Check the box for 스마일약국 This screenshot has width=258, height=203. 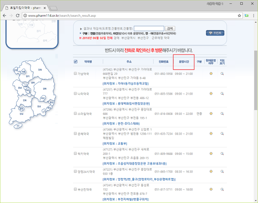(75, 114)
